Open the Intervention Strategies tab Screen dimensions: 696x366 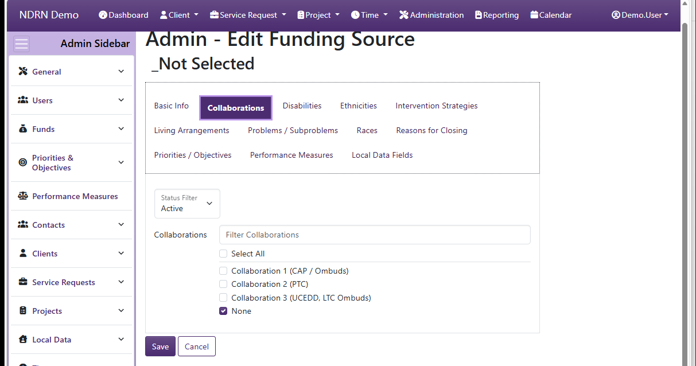tap(437, 106)
